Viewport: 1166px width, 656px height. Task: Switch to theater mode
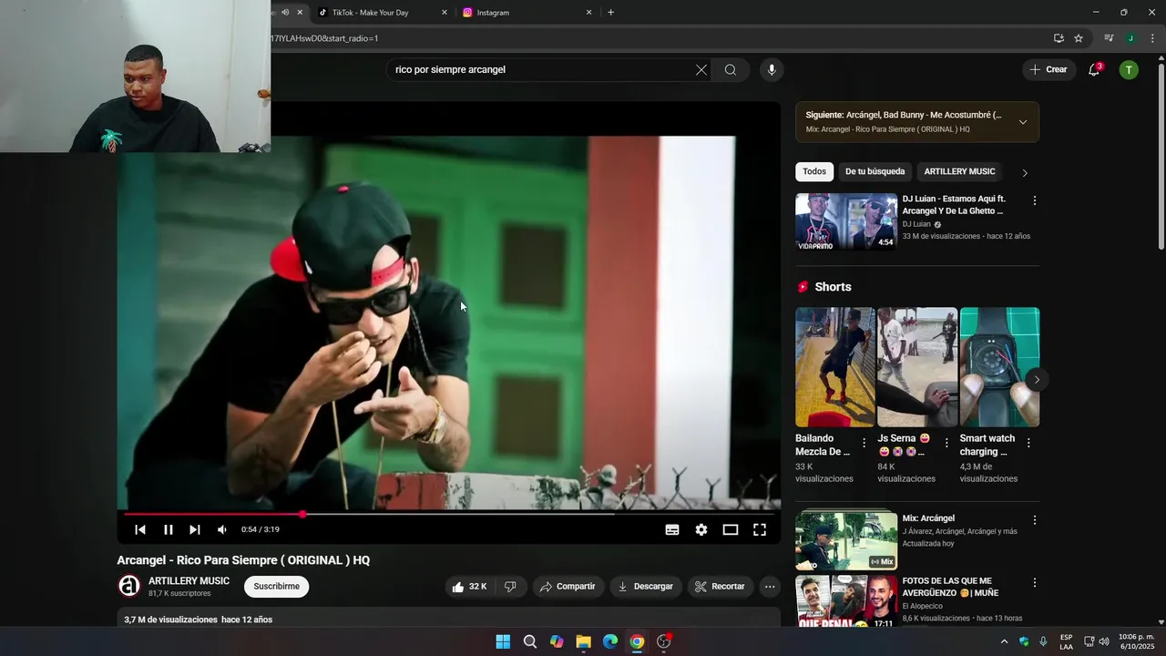(x=731, y=529)
